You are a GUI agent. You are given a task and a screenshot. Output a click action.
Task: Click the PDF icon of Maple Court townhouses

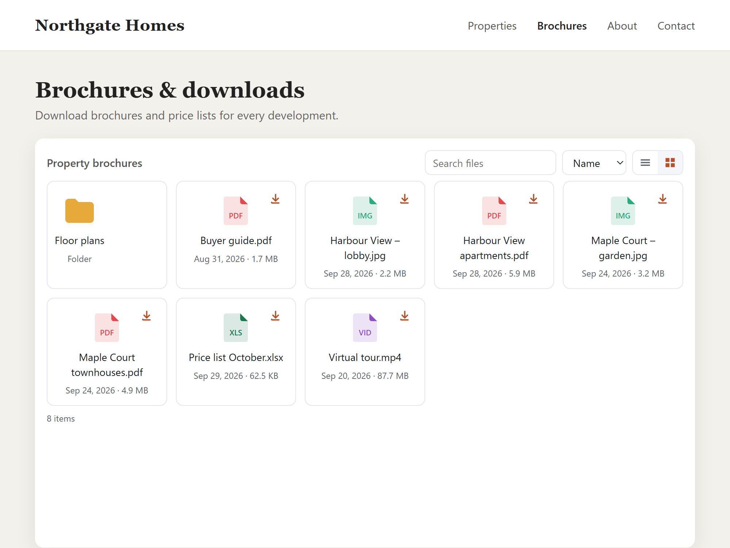(x=107, y=328)
